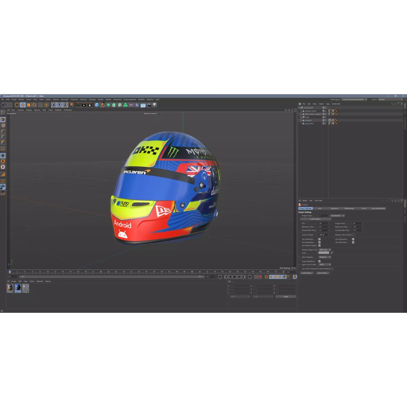Open the Spline Pen tool
This screenshot has height=407, width=407.
(x=103, y=105)
